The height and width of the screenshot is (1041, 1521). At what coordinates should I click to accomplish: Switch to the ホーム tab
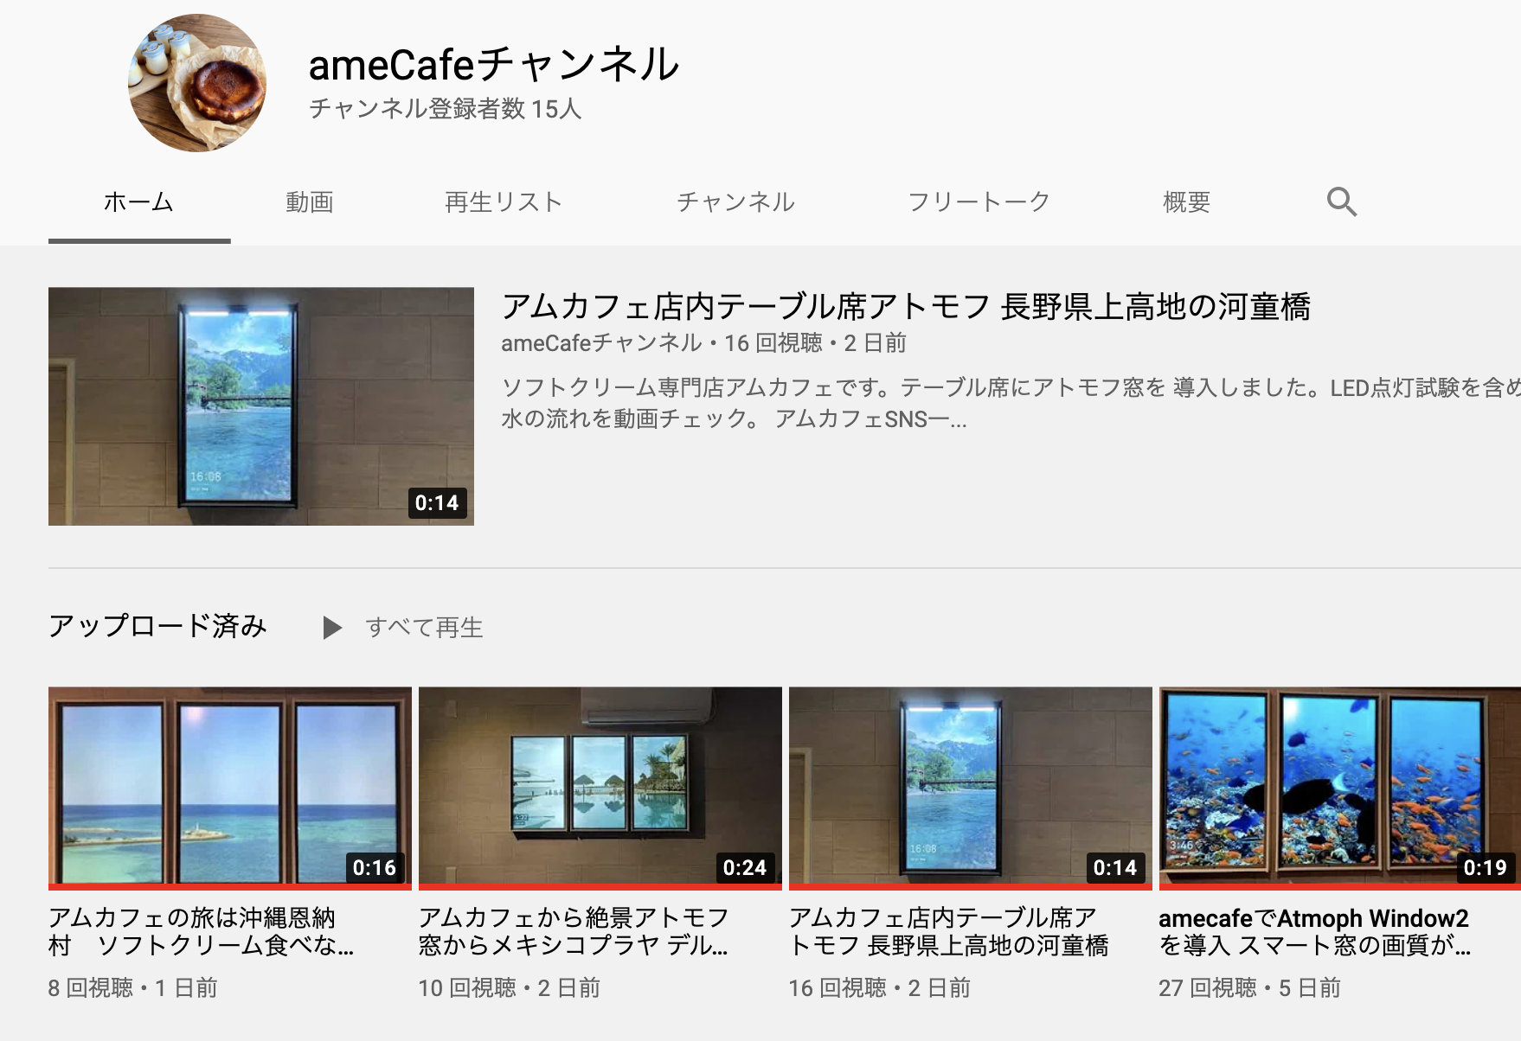click(139, 201)
